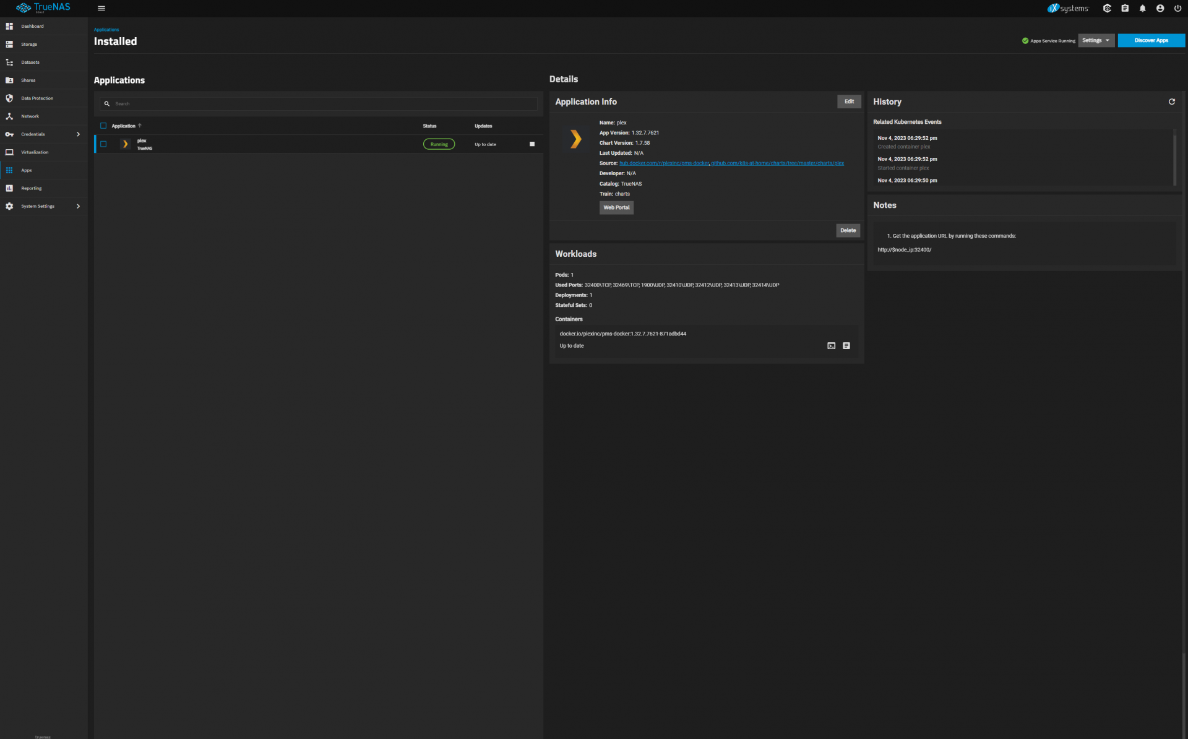Image resolution: width=1188 pixels, height=739 pixels.
Task: Toggle the sidebar with the hamburger menu icon
Action: click(x=101, y=9)
